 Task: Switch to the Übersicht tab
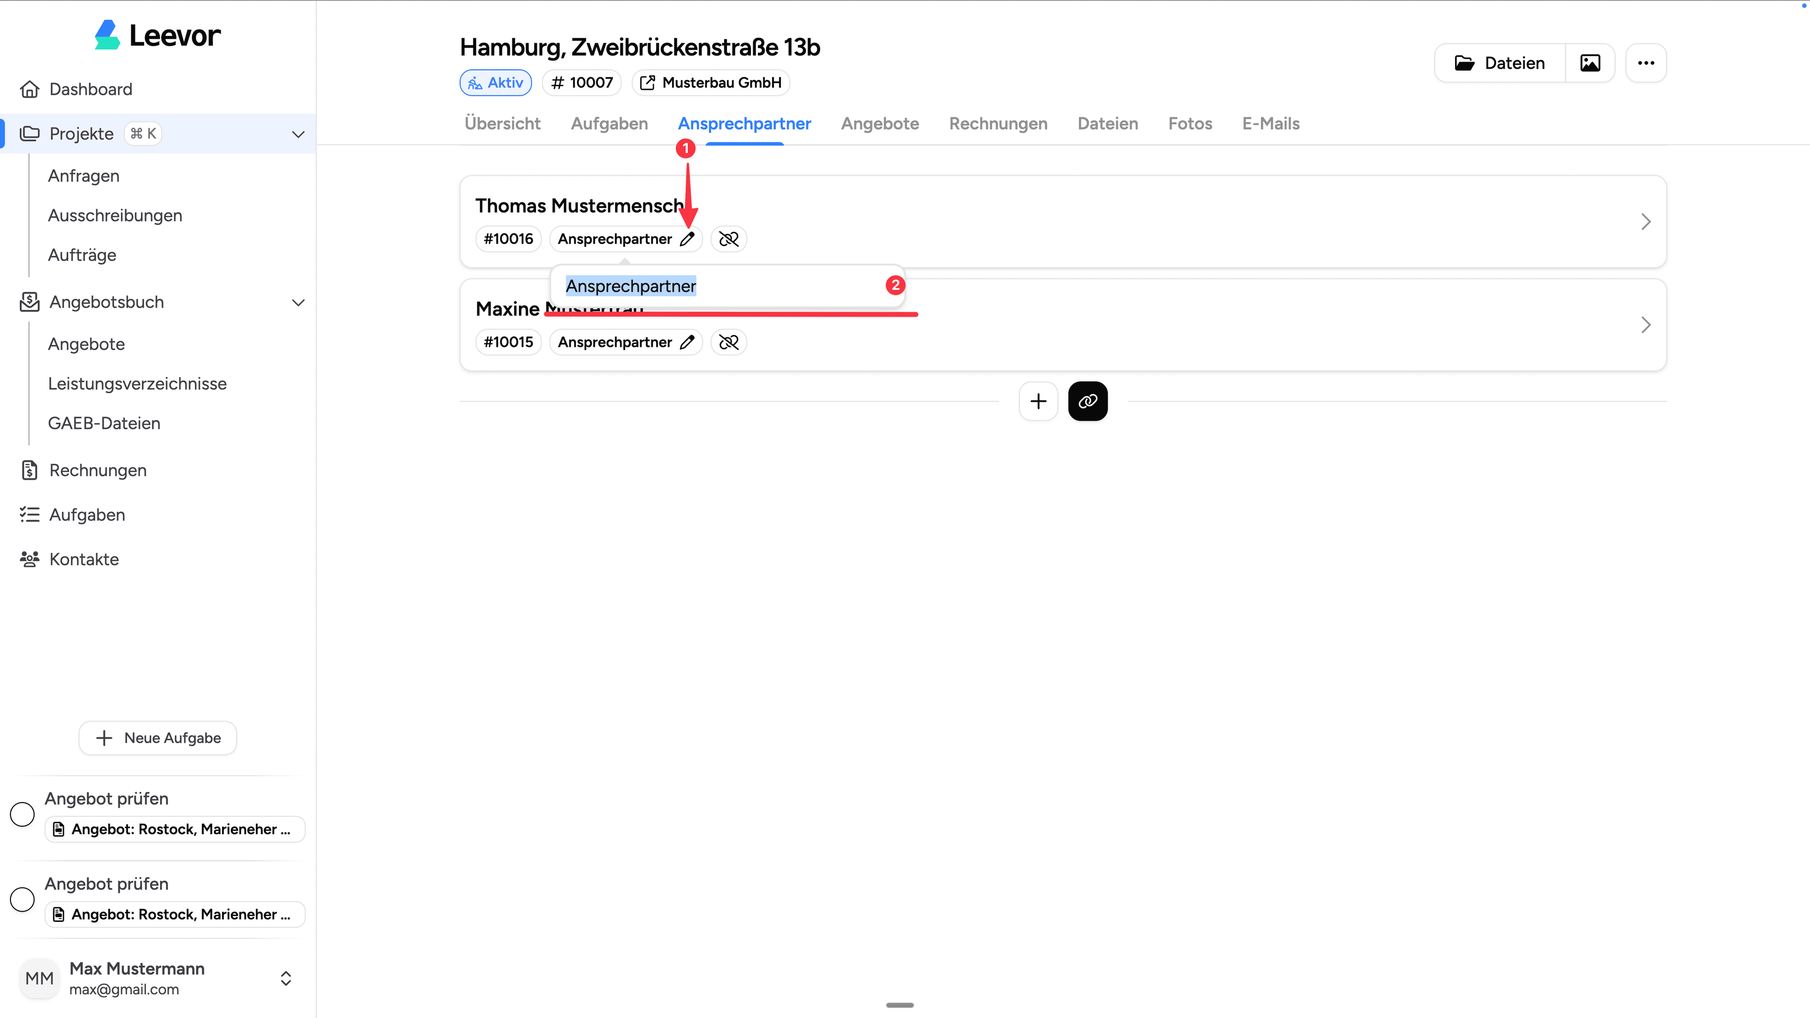coord(502,123)
